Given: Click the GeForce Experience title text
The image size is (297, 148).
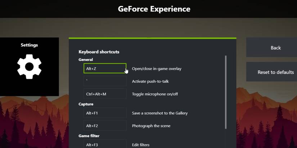Looking at the screenshot, I should [x=154, y=9].
